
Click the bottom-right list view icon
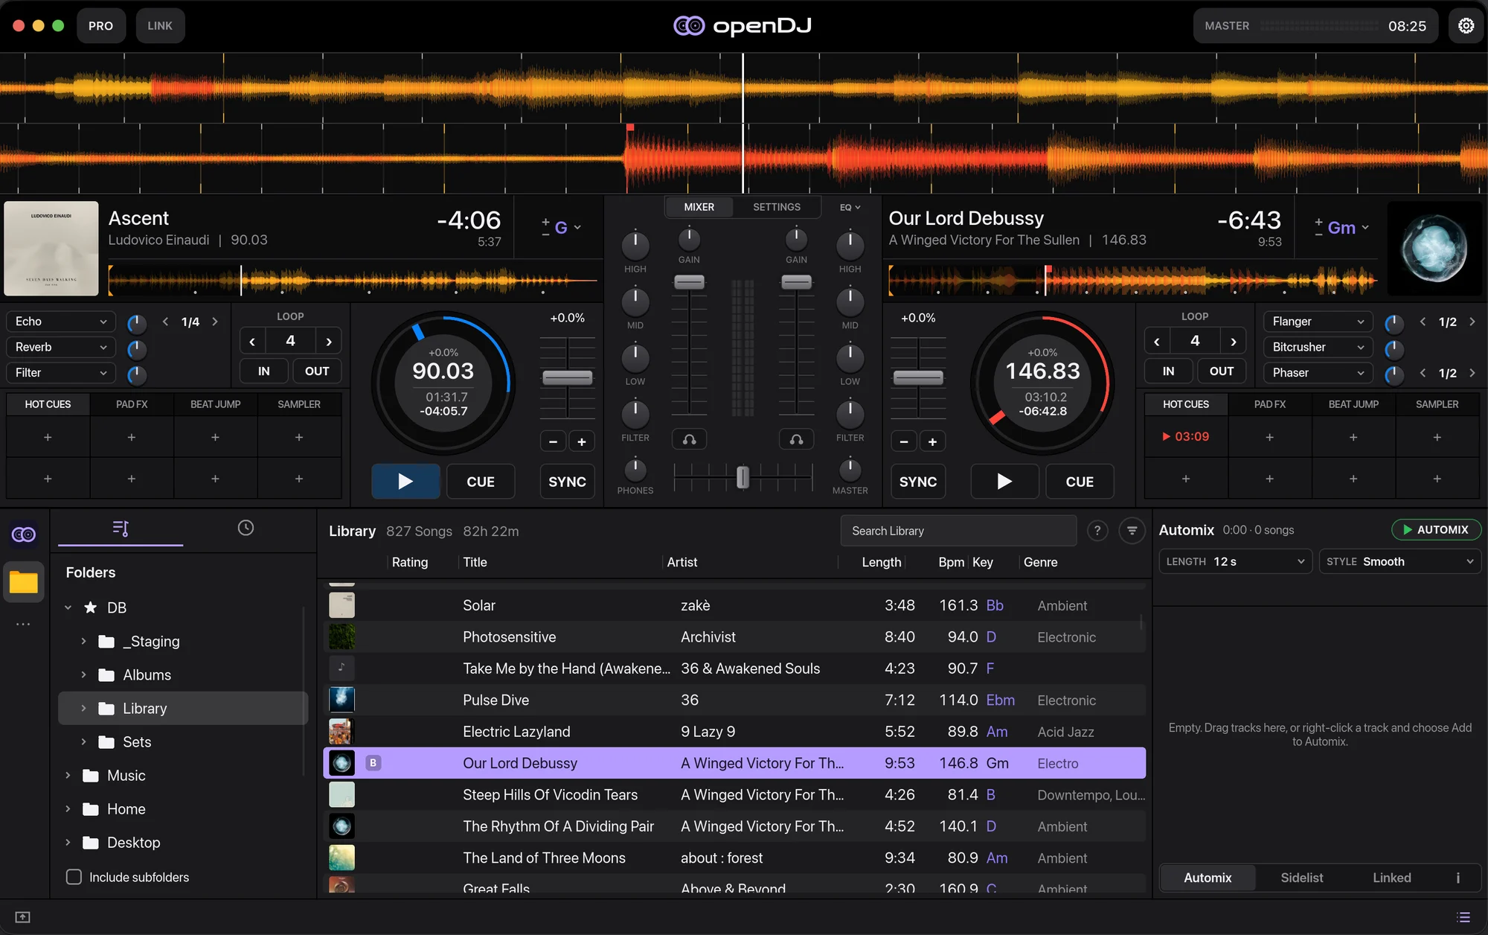1463,917
